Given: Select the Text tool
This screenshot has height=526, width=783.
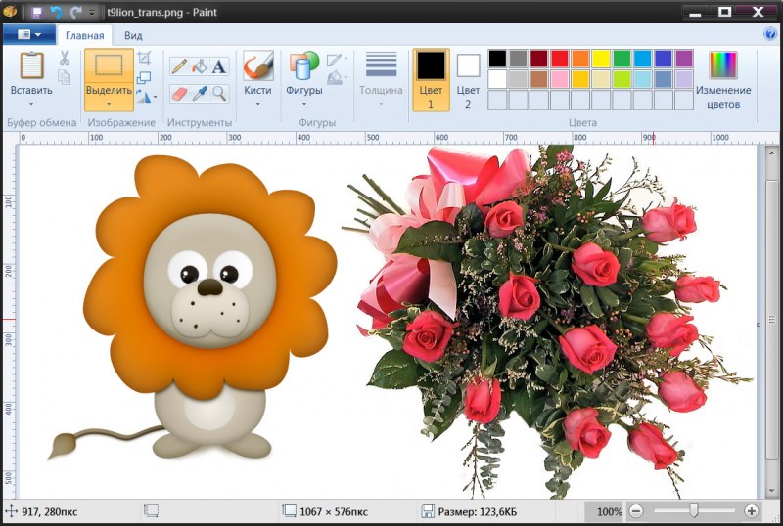Looking at the screenshot, I should click(x=219, y=66).
